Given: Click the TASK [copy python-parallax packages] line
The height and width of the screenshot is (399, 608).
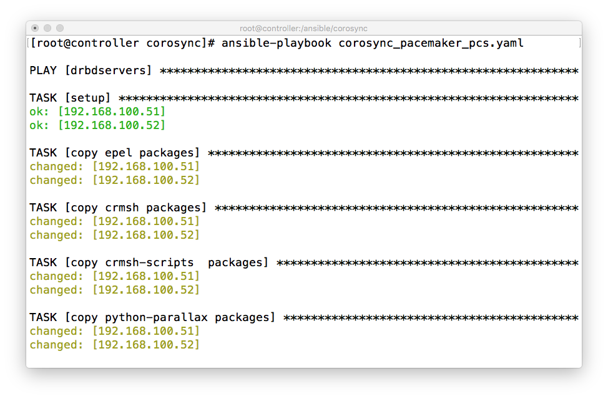Looking at the screenshot, I should [x=304, y=318].
